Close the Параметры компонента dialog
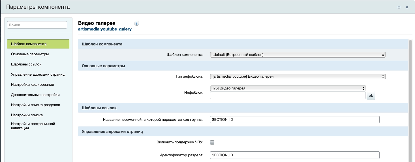This screenshot has width=415, height=162. [x=407, y=7]
